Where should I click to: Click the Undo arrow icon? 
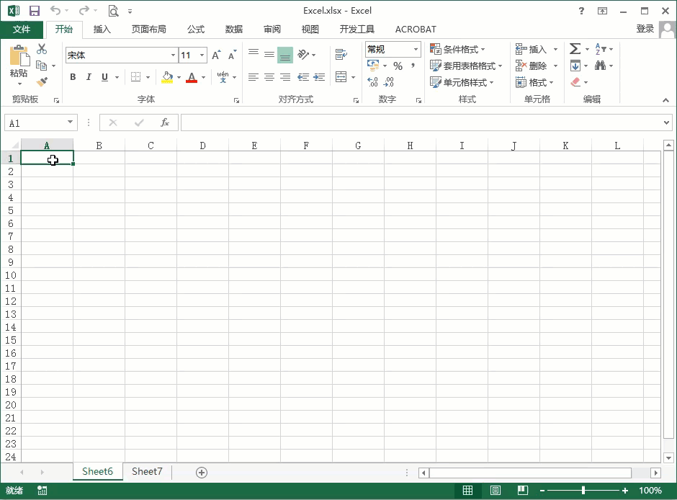[55, 10]
